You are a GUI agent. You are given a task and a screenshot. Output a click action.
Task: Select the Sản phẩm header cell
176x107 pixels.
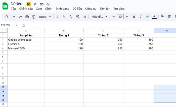click(x=26, y=35)
